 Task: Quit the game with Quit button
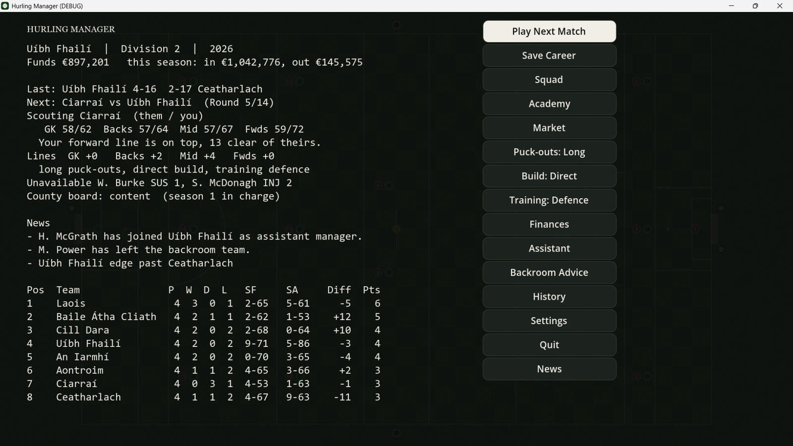549,345
